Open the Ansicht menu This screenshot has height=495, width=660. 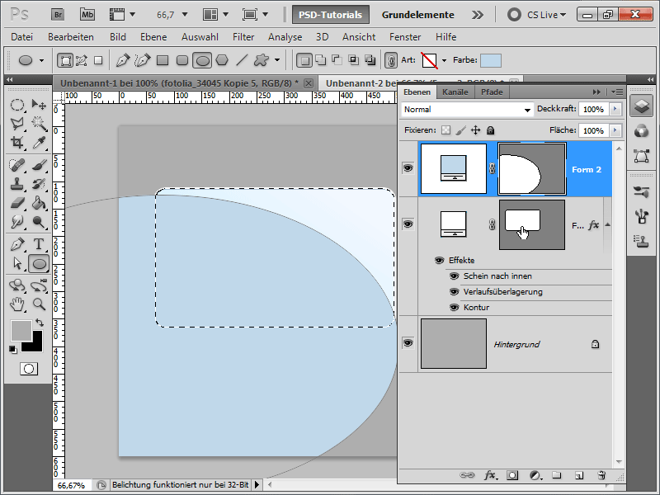tap(359, 37)
